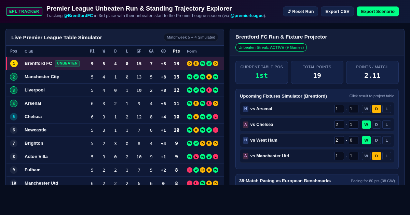This screenshot has width=410, height=215.
Task: Set Arsenal fixture result to Win
Action: [366, 109]
